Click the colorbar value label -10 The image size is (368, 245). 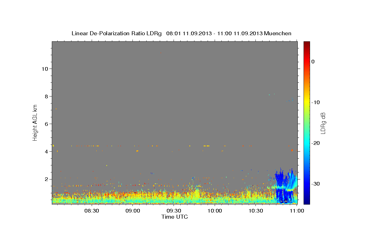316,102
